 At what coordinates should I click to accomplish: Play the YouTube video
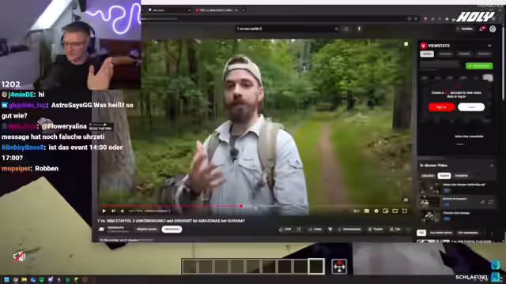coord(104,211)
